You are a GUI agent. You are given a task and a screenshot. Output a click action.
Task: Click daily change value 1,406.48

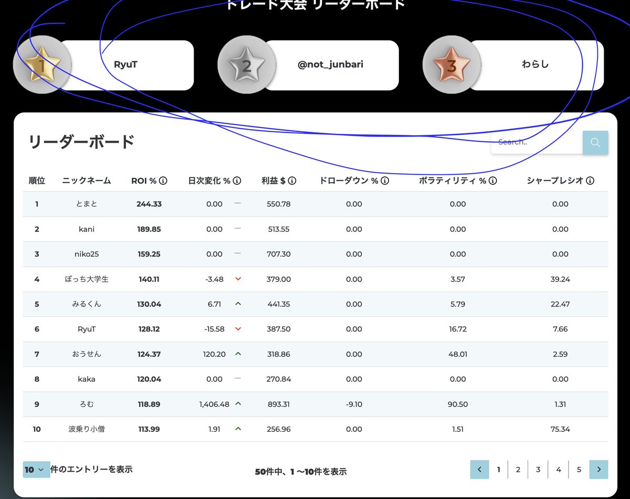click(214, 404)
